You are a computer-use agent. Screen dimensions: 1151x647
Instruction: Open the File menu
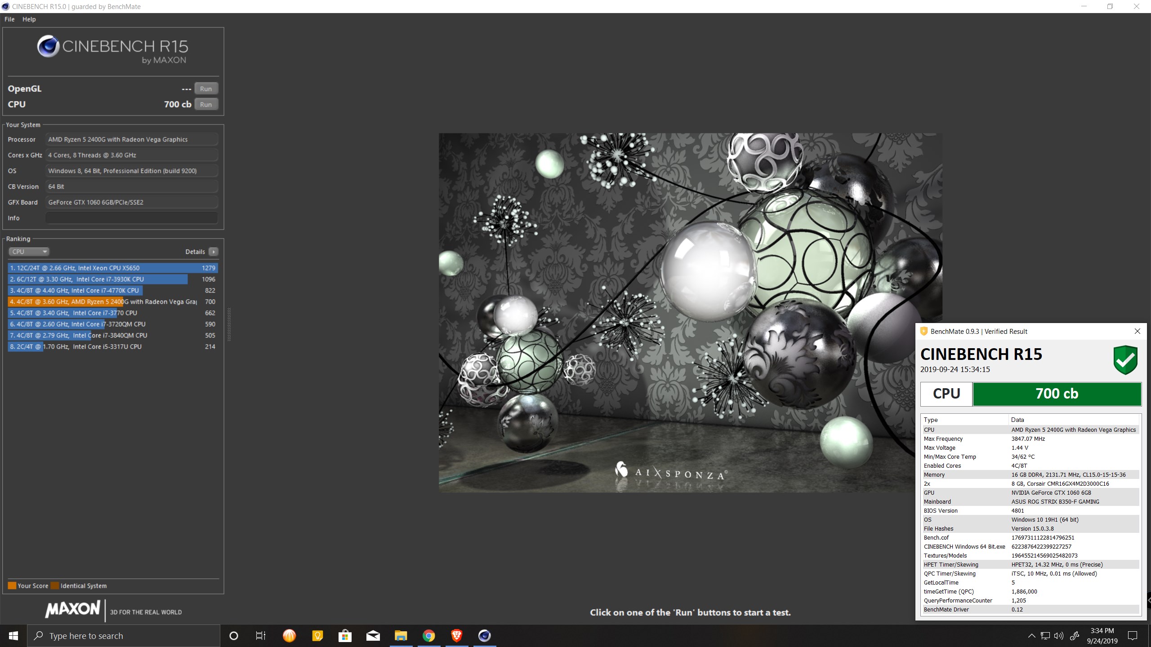coord(9,19)
